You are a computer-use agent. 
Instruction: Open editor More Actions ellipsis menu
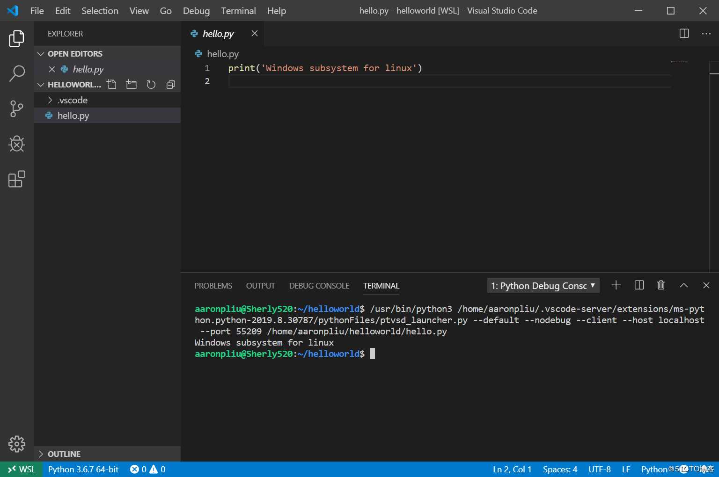coord(706,34)
